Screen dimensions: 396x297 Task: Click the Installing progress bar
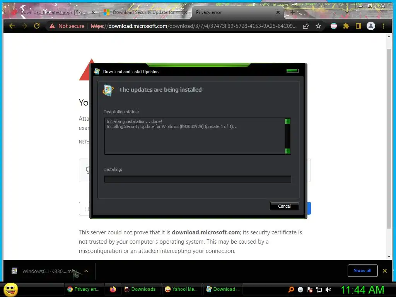click(198, 179)
